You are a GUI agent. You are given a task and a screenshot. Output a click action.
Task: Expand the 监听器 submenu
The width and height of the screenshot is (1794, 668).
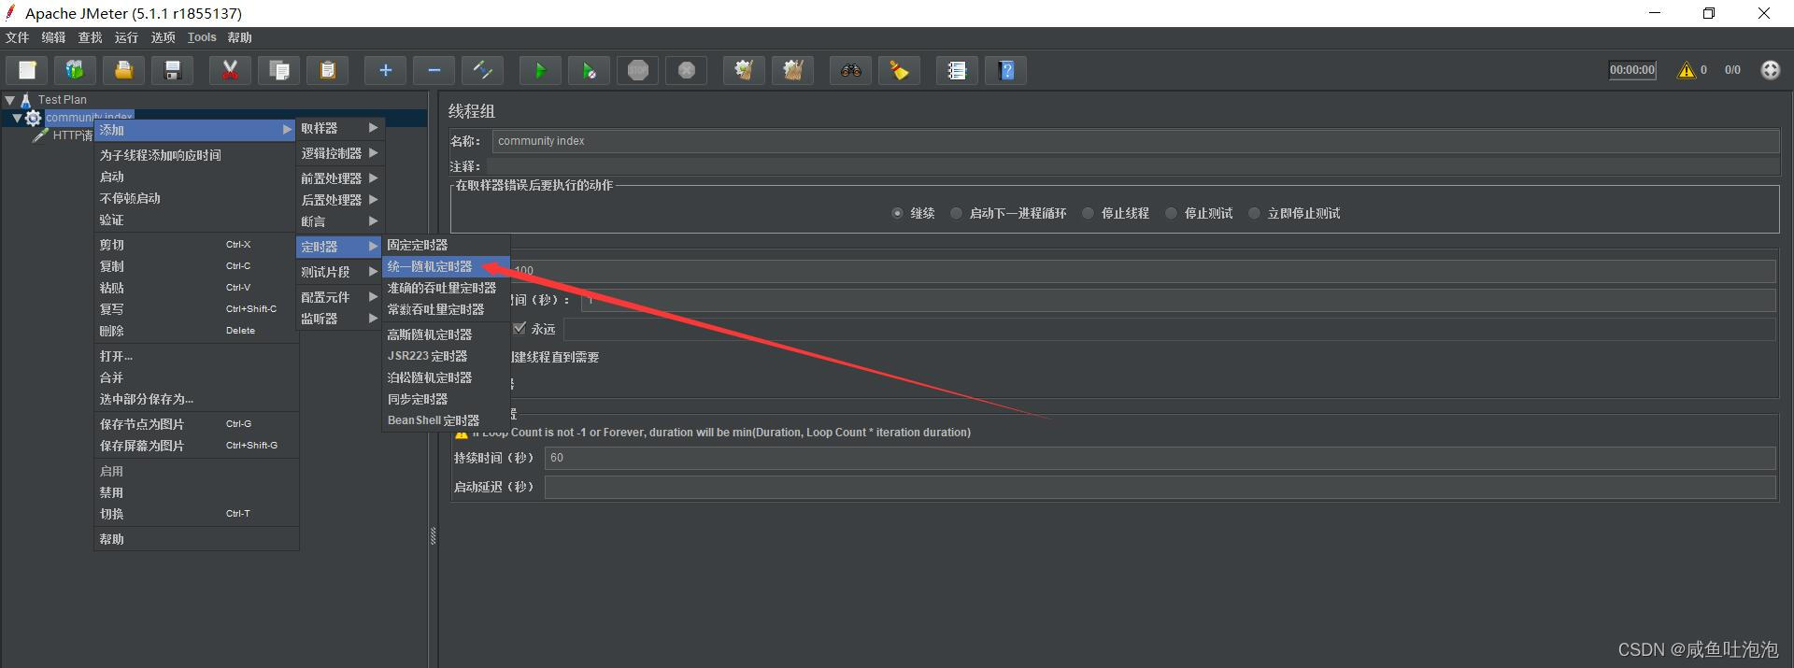click(339, 319)
